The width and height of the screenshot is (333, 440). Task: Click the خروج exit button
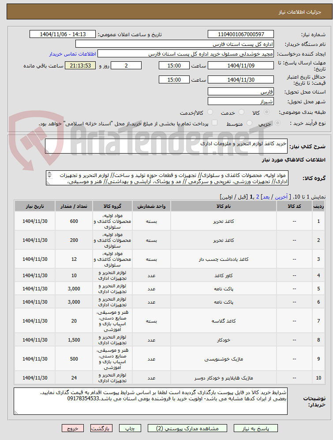pyautogui.click(x=73, y=428)
